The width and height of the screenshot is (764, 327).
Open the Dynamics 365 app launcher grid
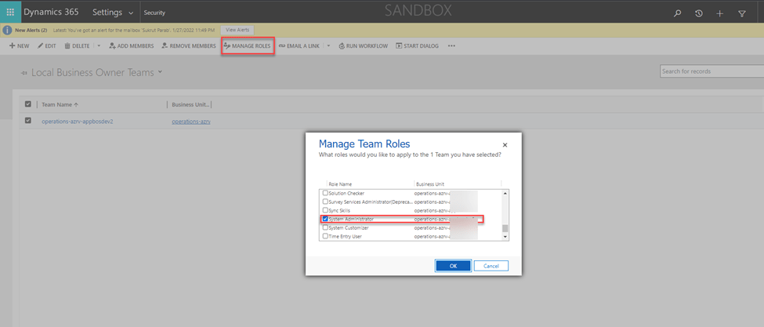[x=9, y=13]
